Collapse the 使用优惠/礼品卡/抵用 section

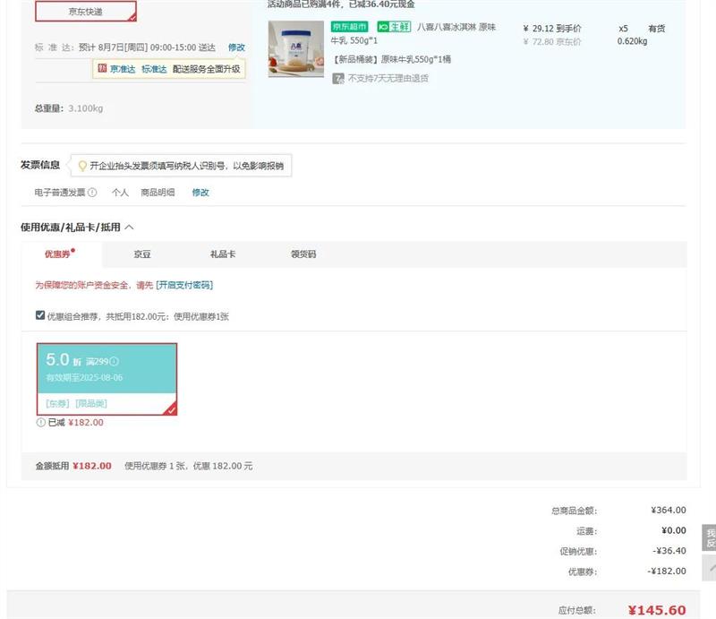tap(129, 228)
